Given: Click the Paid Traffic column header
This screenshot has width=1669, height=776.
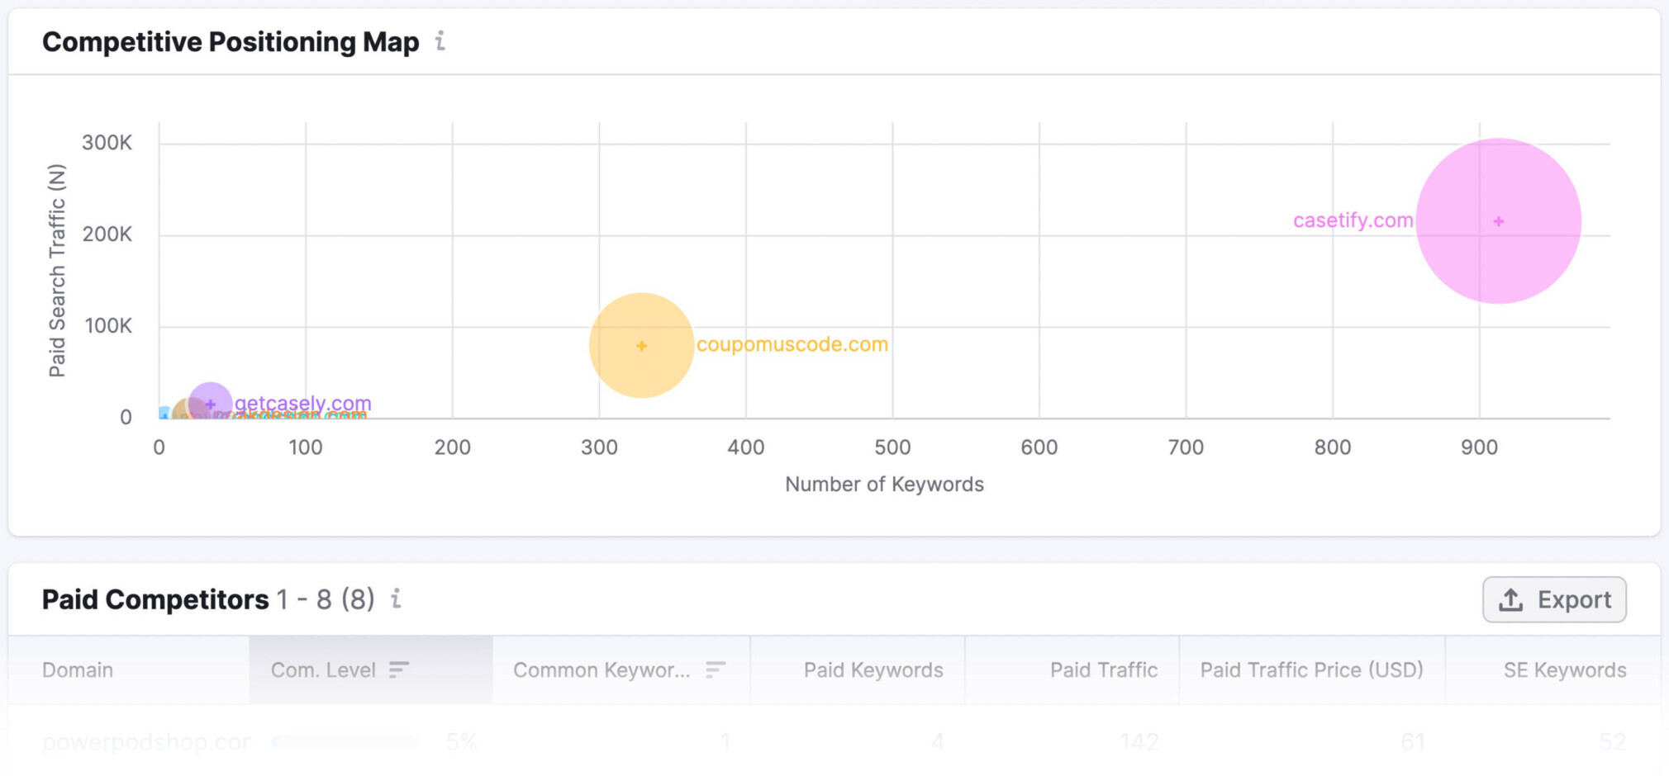Looking at the screenshot, I should 1104,670.
